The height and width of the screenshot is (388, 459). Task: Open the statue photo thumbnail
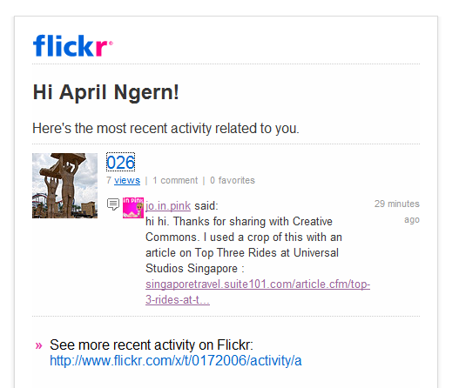click(x=64, y=185)
